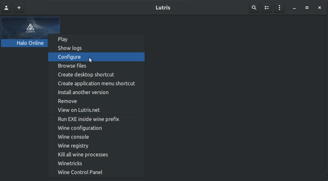This screenshot has width=328, height=181.
Task: Open Wine registry entry
Action: [96, 146]
